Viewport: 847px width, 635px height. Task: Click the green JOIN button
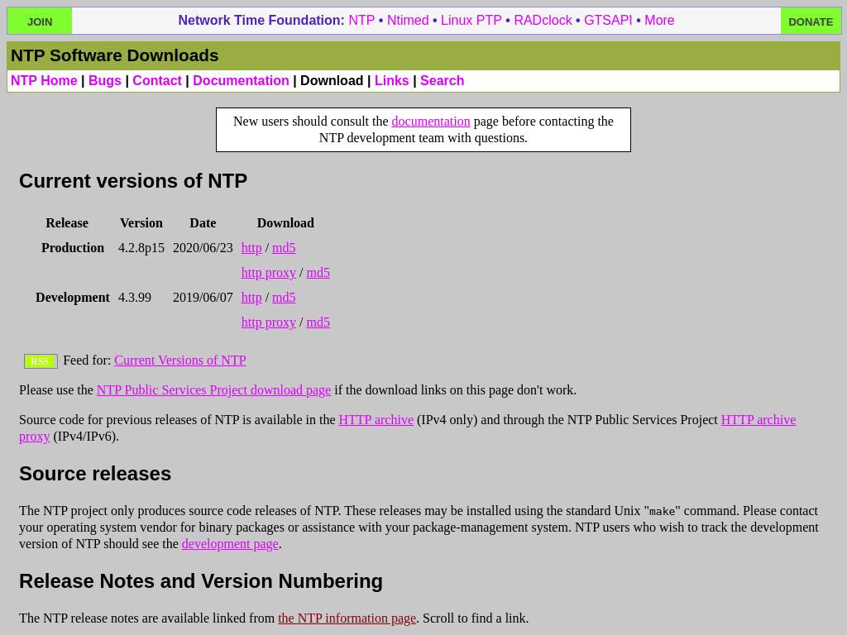click(40, 21)
